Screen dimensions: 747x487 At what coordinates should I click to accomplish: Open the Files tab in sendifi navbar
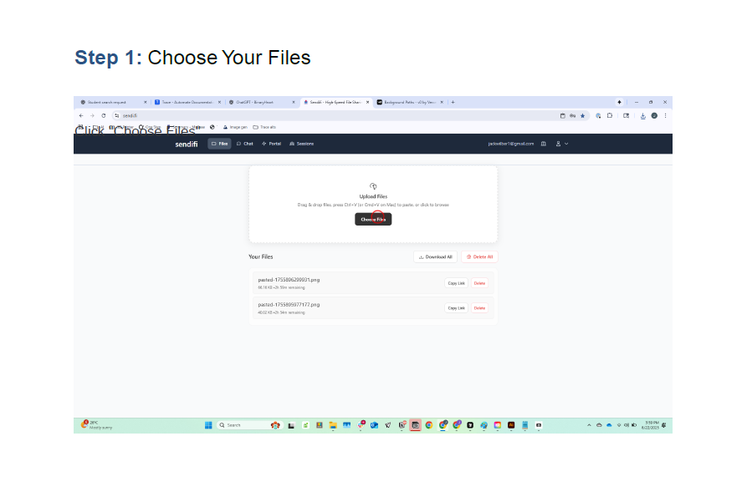[x=220, y=144]
